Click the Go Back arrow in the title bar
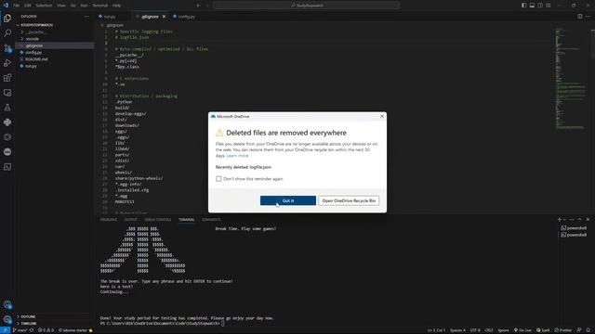The image size is (595, 334). pos(198,6)
